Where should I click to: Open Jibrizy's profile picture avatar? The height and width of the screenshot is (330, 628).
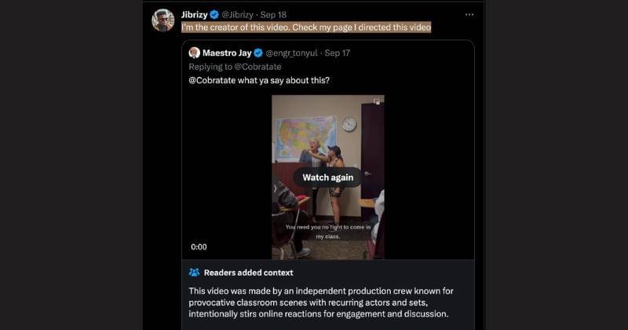coord(162,20)
